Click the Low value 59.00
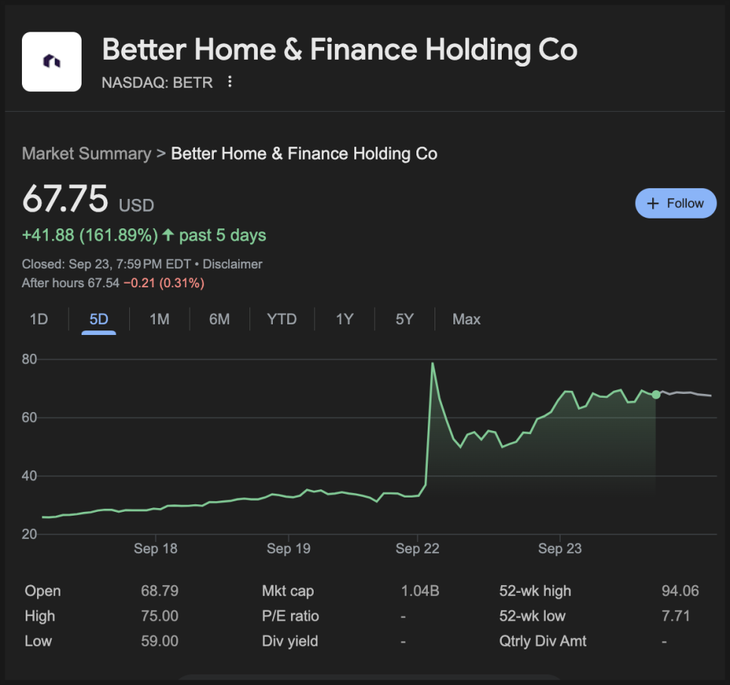730x685 pixels. 159,641
